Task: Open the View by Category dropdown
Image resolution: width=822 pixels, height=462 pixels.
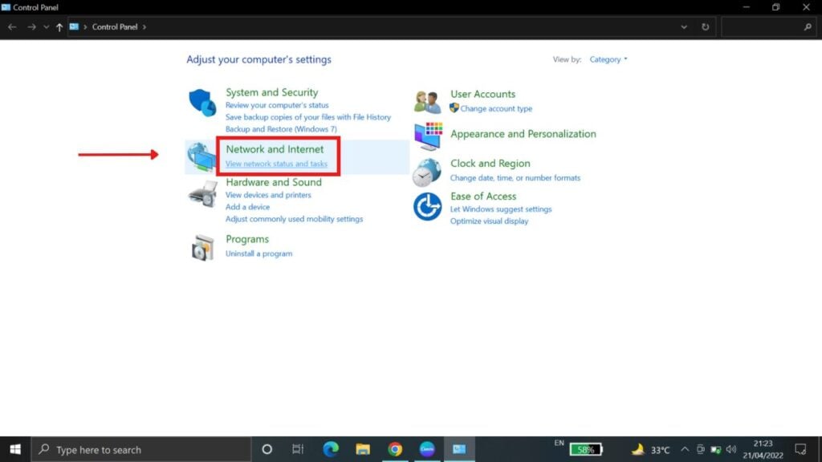Action: click(x=608, y=59)
